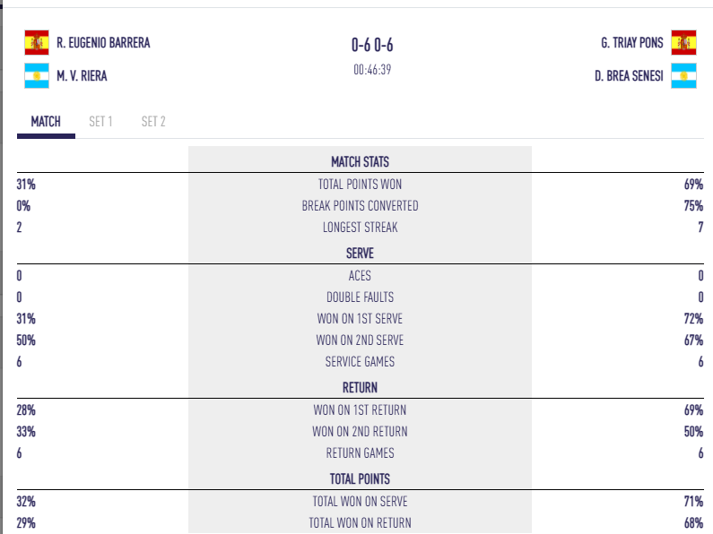The height and width of the screenshot is (534, 713).
Task: Click player name M. V. Riera
Action: pos(82,76)
